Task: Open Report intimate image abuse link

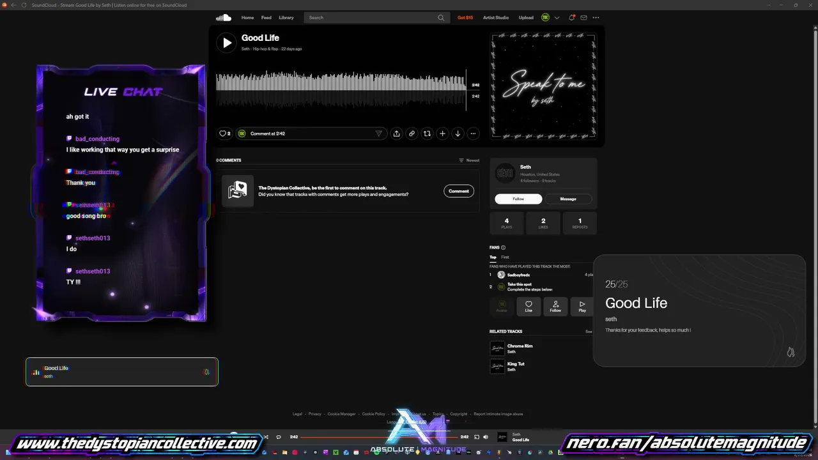Action: tap(498, 414)
